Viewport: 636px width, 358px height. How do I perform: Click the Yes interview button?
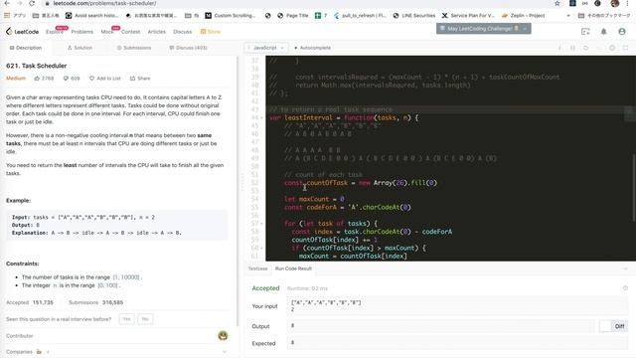tap(126, 319)
